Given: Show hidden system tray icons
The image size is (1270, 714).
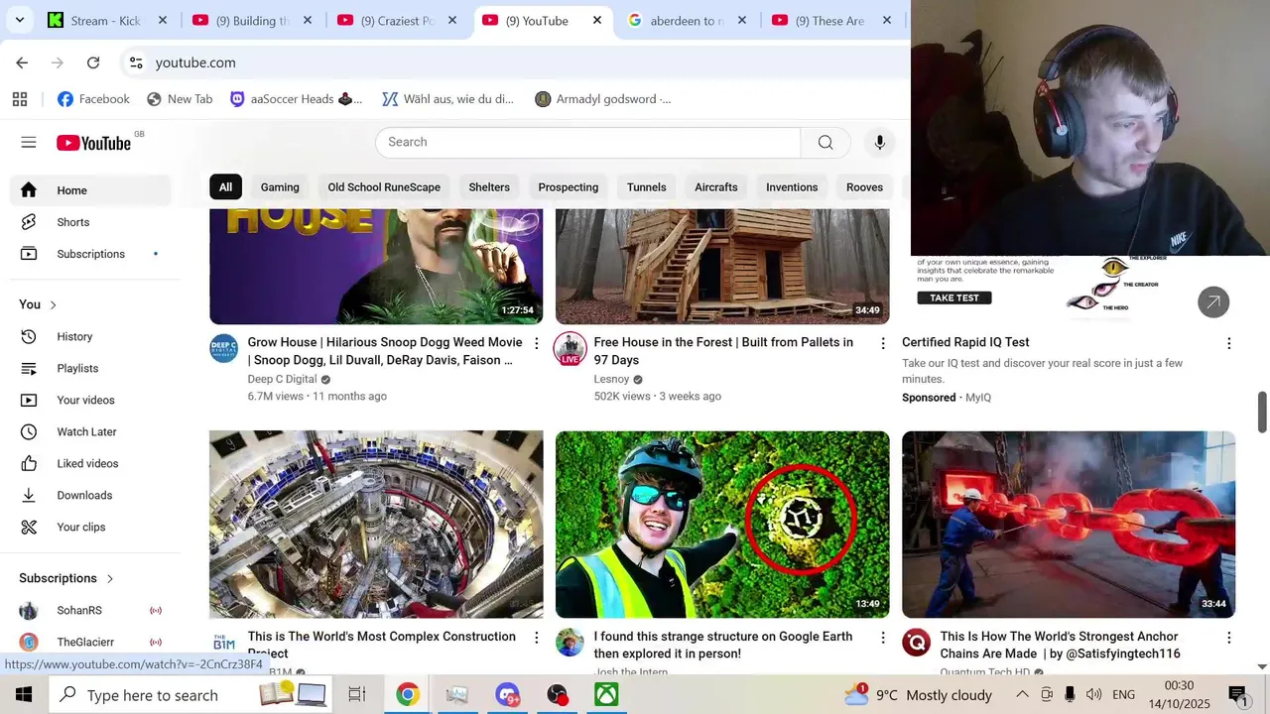Looking at the screenshot, I should [x=1022, y=695].
